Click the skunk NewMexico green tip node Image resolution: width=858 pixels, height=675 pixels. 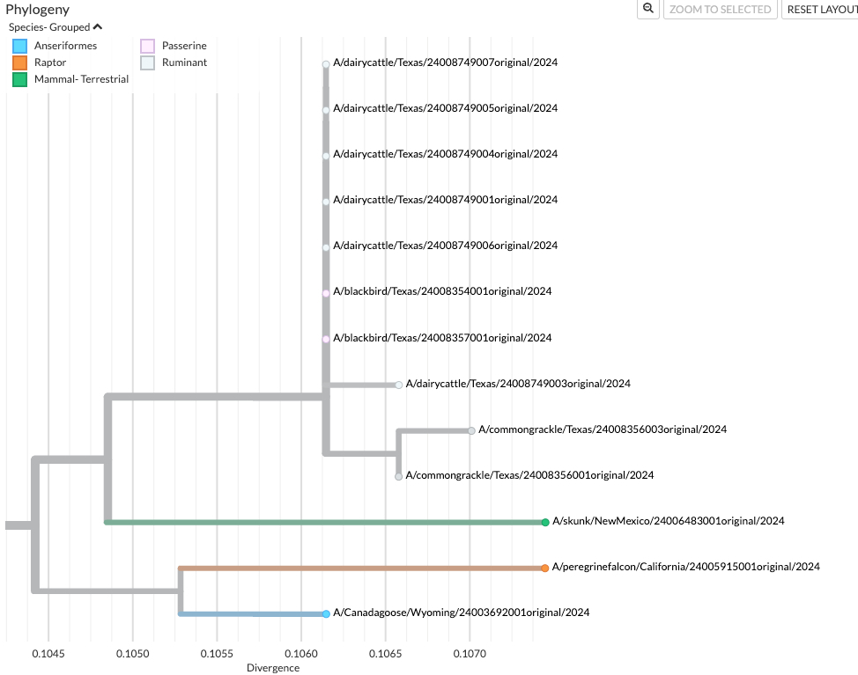545,522
